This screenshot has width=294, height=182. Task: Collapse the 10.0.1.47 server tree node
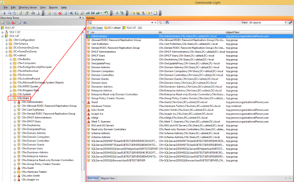2,36
